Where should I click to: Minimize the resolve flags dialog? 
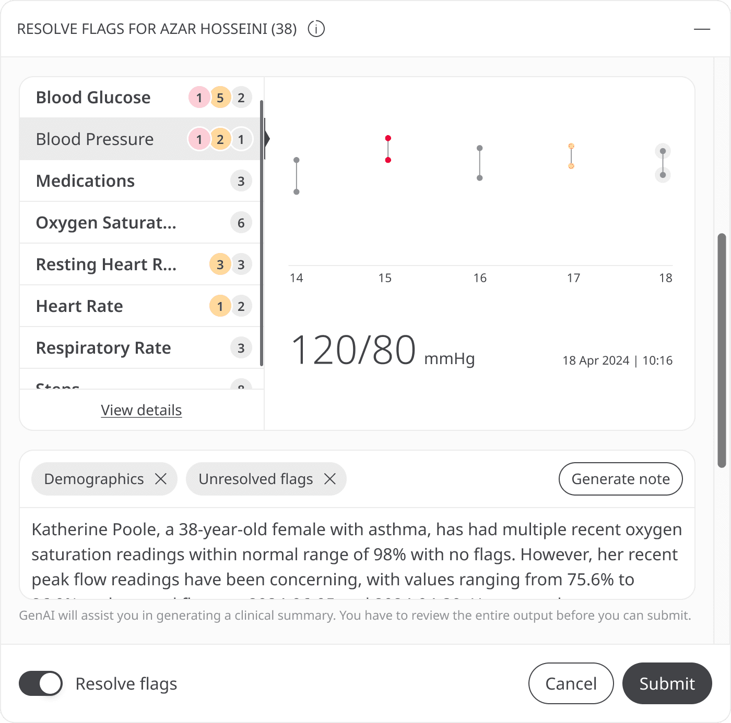coord(702,29)
